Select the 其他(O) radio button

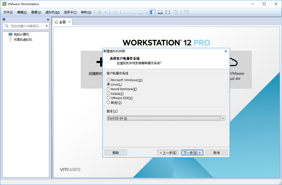pyautogui.click(x=108, y=102)
